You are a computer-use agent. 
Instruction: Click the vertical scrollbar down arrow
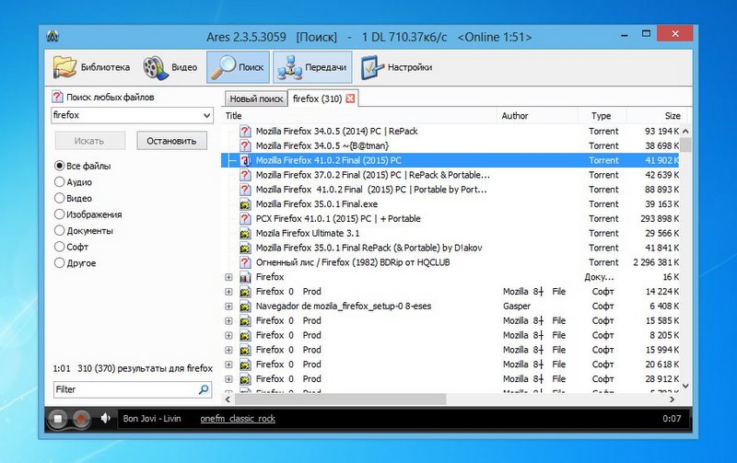(685, 386)
